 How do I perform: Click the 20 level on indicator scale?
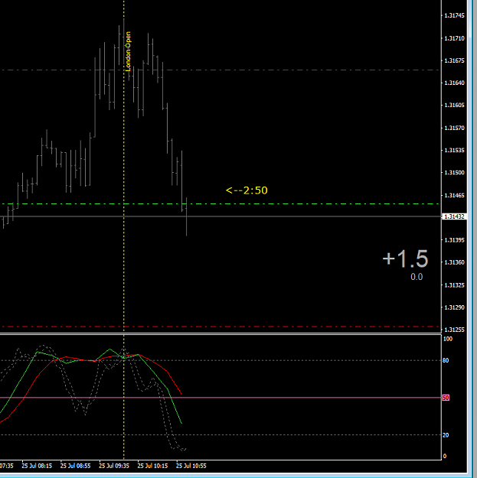[446, 435]
